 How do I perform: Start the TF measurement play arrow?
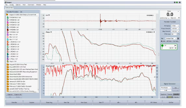tap(175, 46)
